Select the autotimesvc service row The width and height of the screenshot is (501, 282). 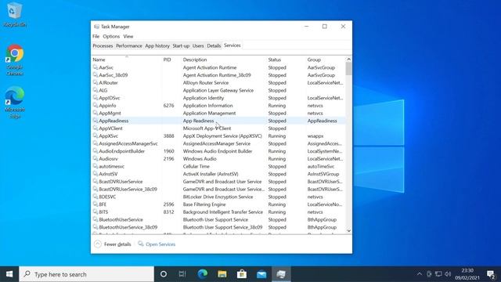(218, 166)
